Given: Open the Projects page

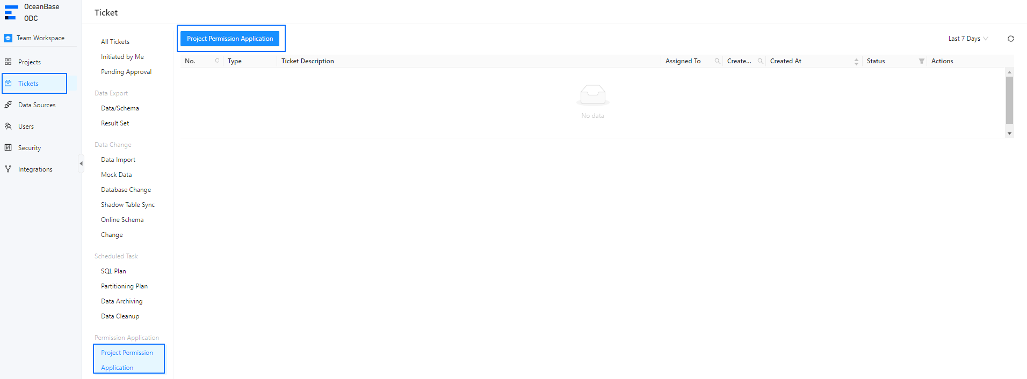Looking at the screenshot, I should point(30,62).
